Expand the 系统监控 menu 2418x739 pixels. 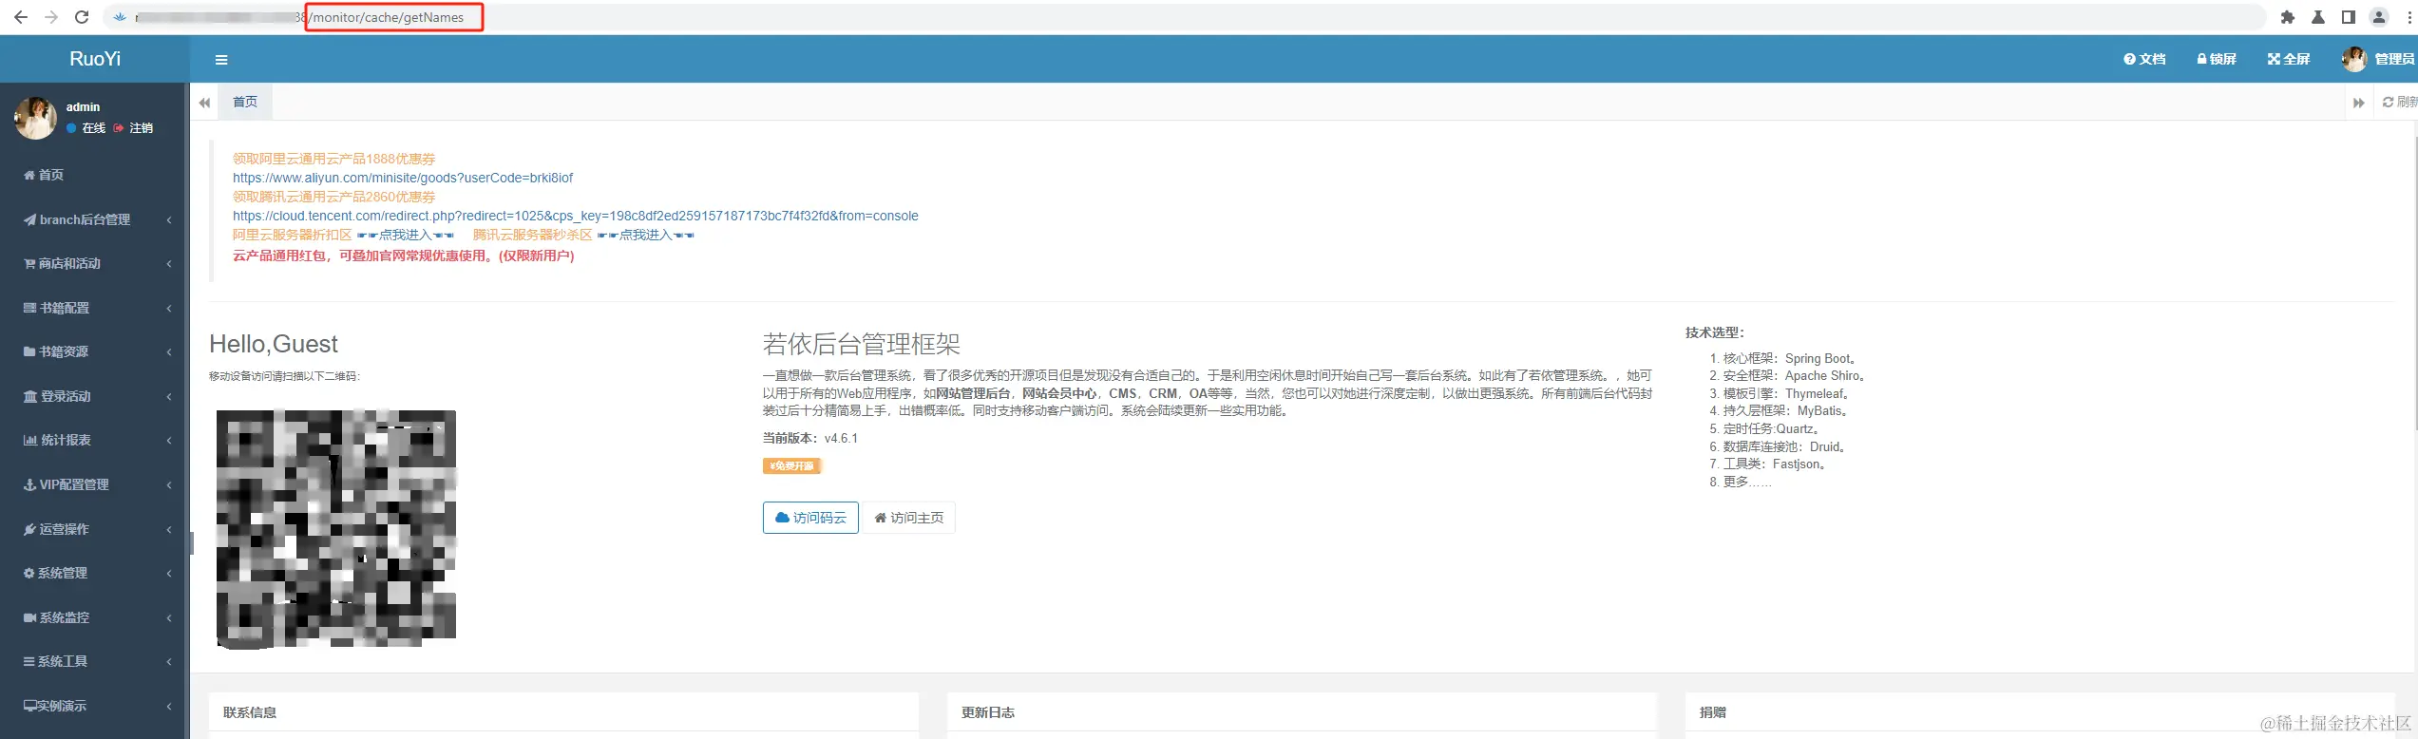(x=94, y=617)
